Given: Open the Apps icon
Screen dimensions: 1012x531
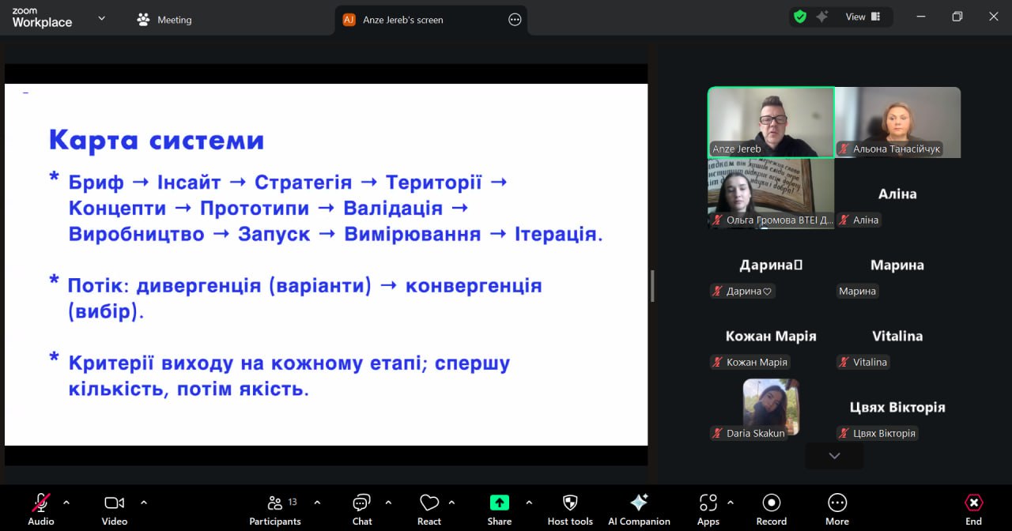Looking at the screenshot, I should click(x=708, y=503).
